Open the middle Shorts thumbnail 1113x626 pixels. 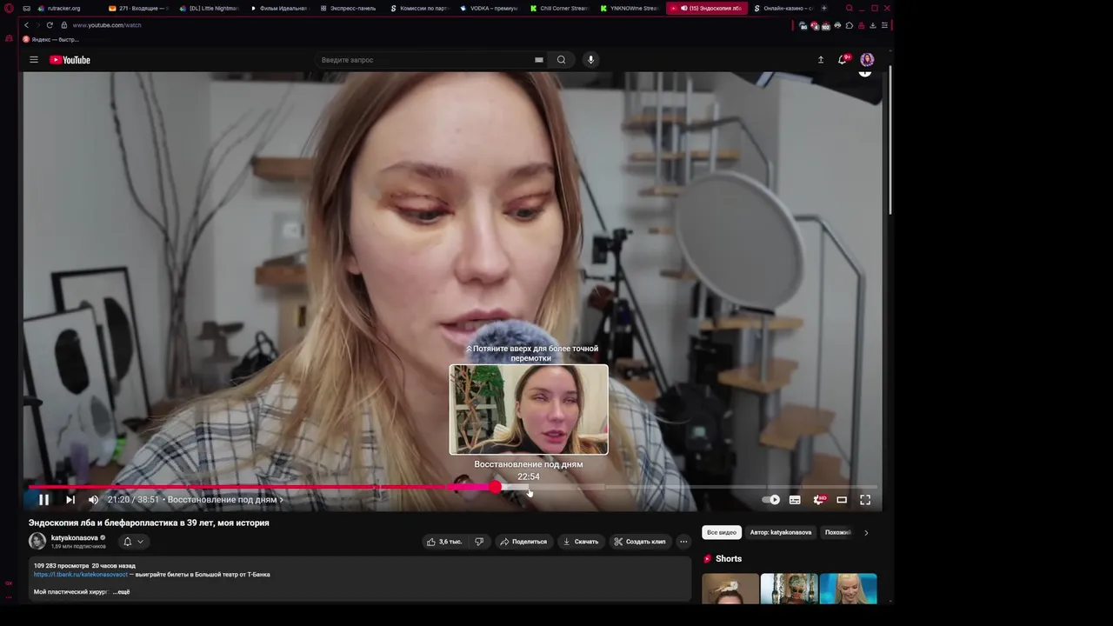coord(789,589)
